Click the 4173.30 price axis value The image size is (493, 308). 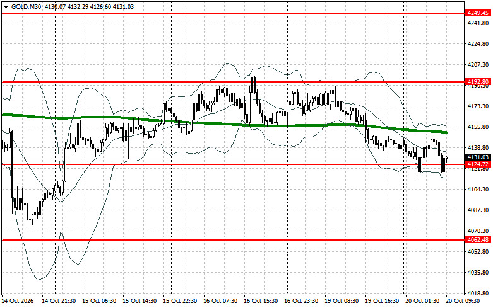[x=478, y=106]
